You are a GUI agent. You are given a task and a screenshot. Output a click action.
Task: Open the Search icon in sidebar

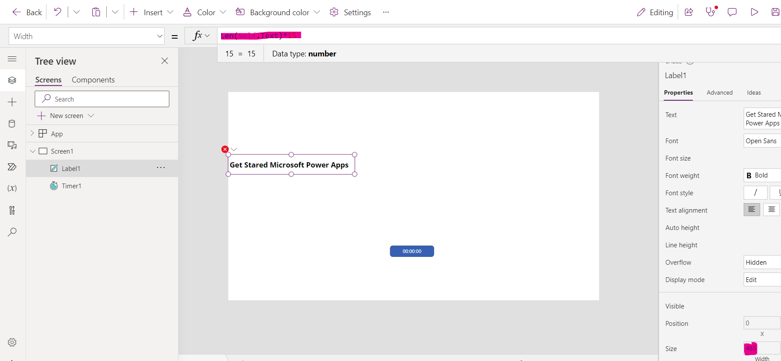[x=12, y=232]
